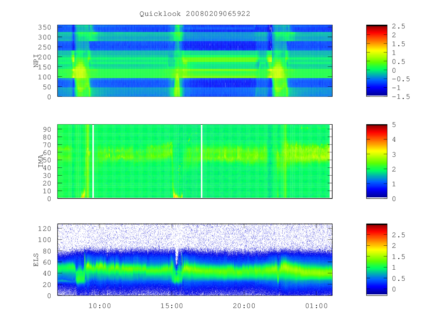Click the 20:00 time axis label
This screenshot has height=332, width=443.
coord(244,306)
